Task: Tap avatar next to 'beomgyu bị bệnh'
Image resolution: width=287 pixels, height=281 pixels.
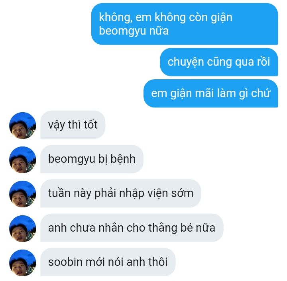Action: tap(22, 160)
